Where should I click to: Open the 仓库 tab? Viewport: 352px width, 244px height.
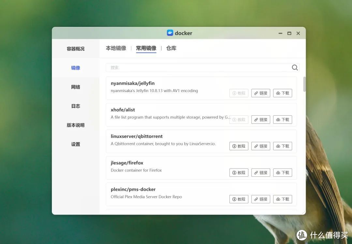[171, 48]
